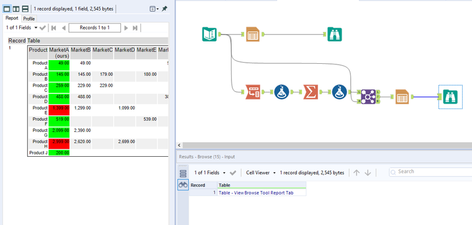Click record number 1 in Results grid
Image resolution: width=472 pixels, height=225 pixels.
(215, 193)
